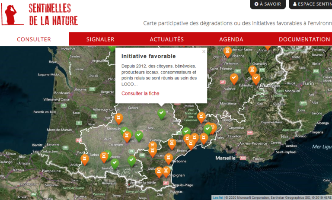Go to the Agenda tab
This screenshot has width=332, height=200.
(231, 39)
